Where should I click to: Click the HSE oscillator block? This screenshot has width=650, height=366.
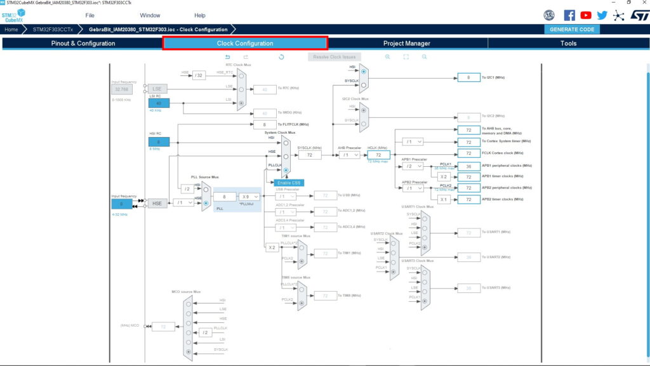tap(157, 203)
